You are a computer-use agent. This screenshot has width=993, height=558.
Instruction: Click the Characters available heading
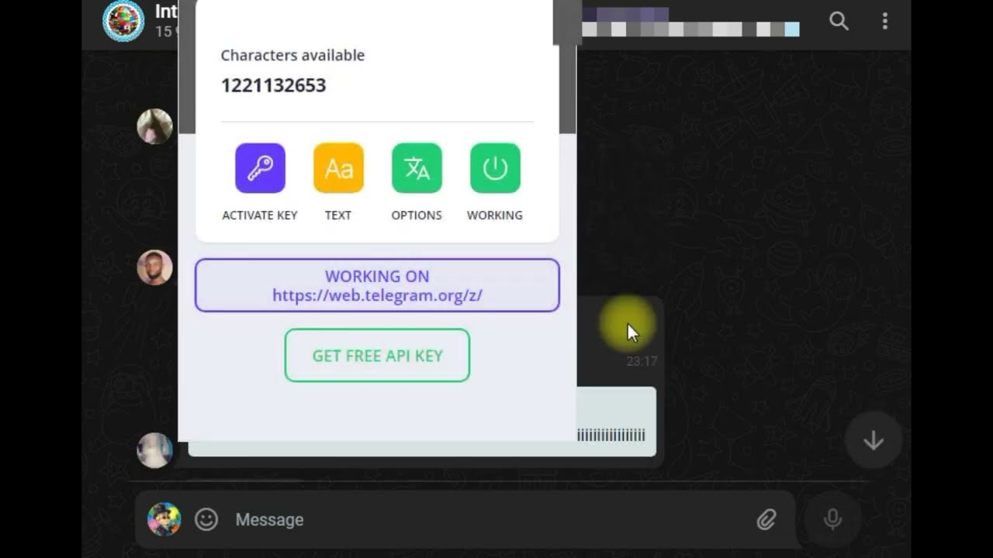click(x=292, y=55)
